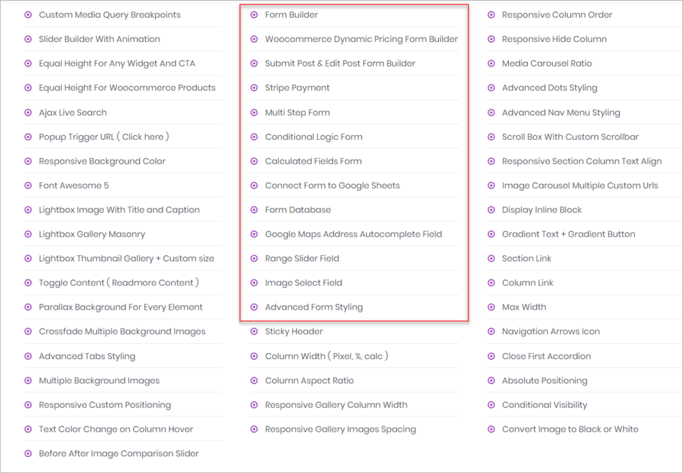Click the icon next to Sticky Header
The image size is (683, 473).
[254, 331]
